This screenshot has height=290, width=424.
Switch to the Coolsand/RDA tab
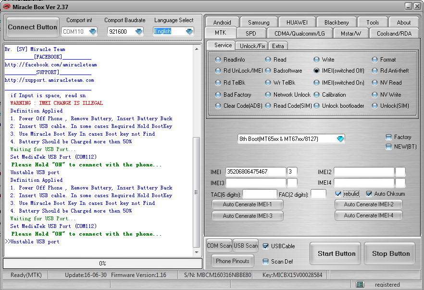click(x=394, y=33)
